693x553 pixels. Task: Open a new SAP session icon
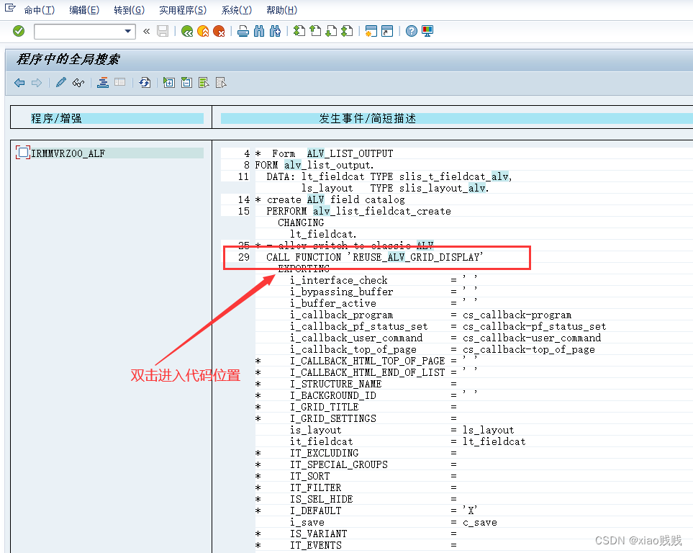point(371,31)
